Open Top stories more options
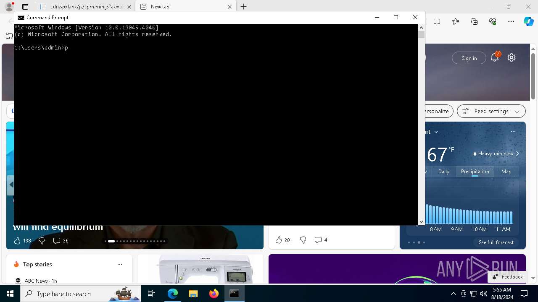This screenshot has height=302, width=538. tap(120, 264)
